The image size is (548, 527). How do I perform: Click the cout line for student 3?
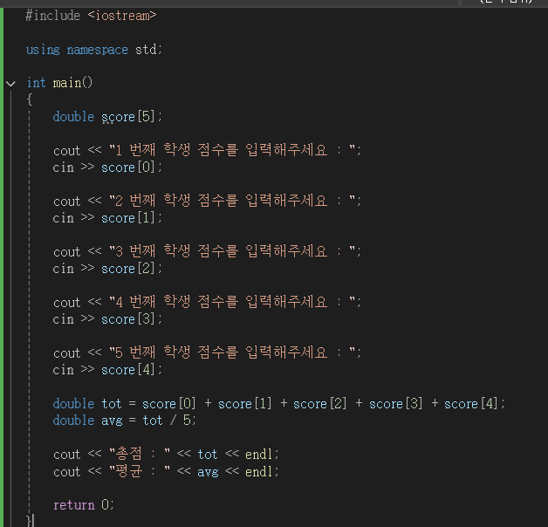click(x=207, y=251)
